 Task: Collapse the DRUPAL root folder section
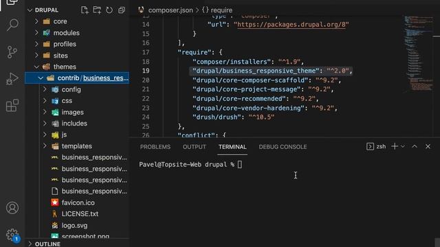point(30,10)
